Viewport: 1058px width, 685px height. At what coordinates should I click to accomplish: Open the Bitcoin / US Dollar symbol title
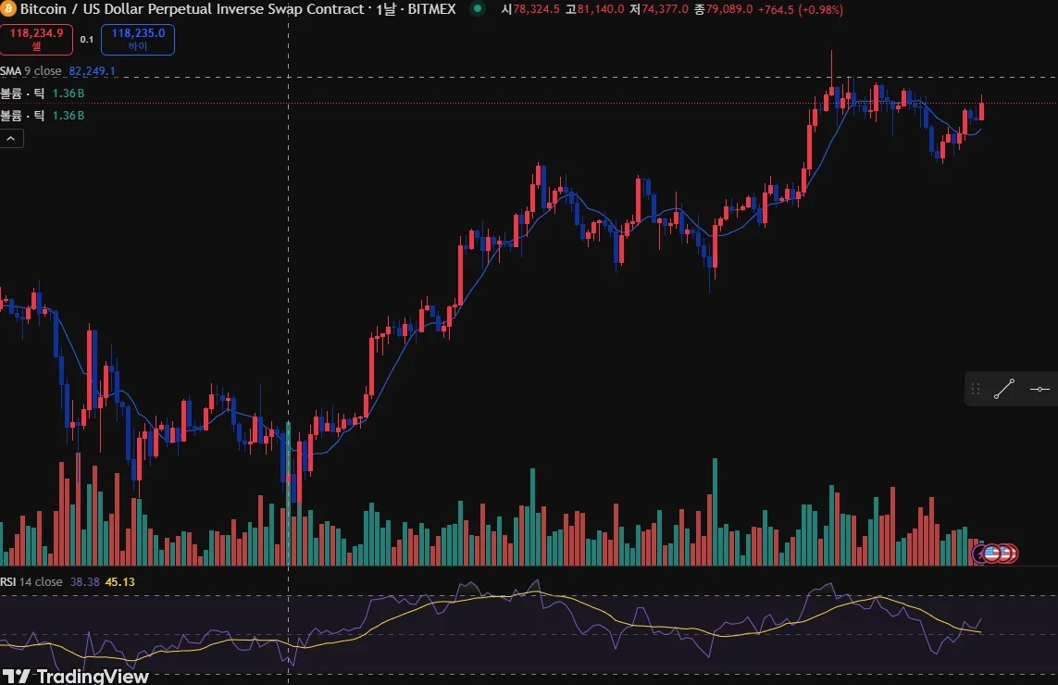(193, 9)
